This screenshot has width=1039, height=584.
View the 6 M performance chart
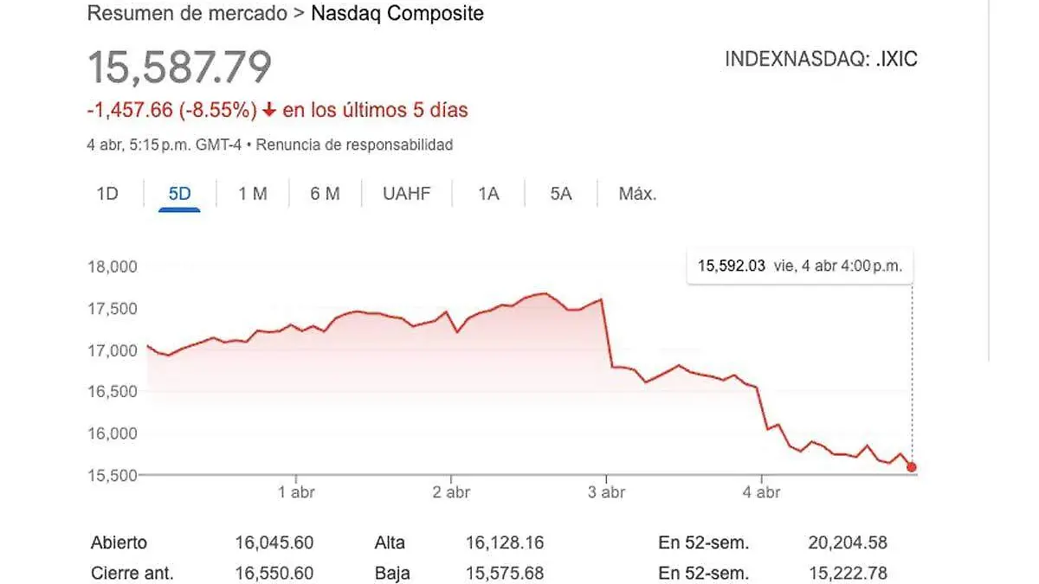(x=324, y=194)
